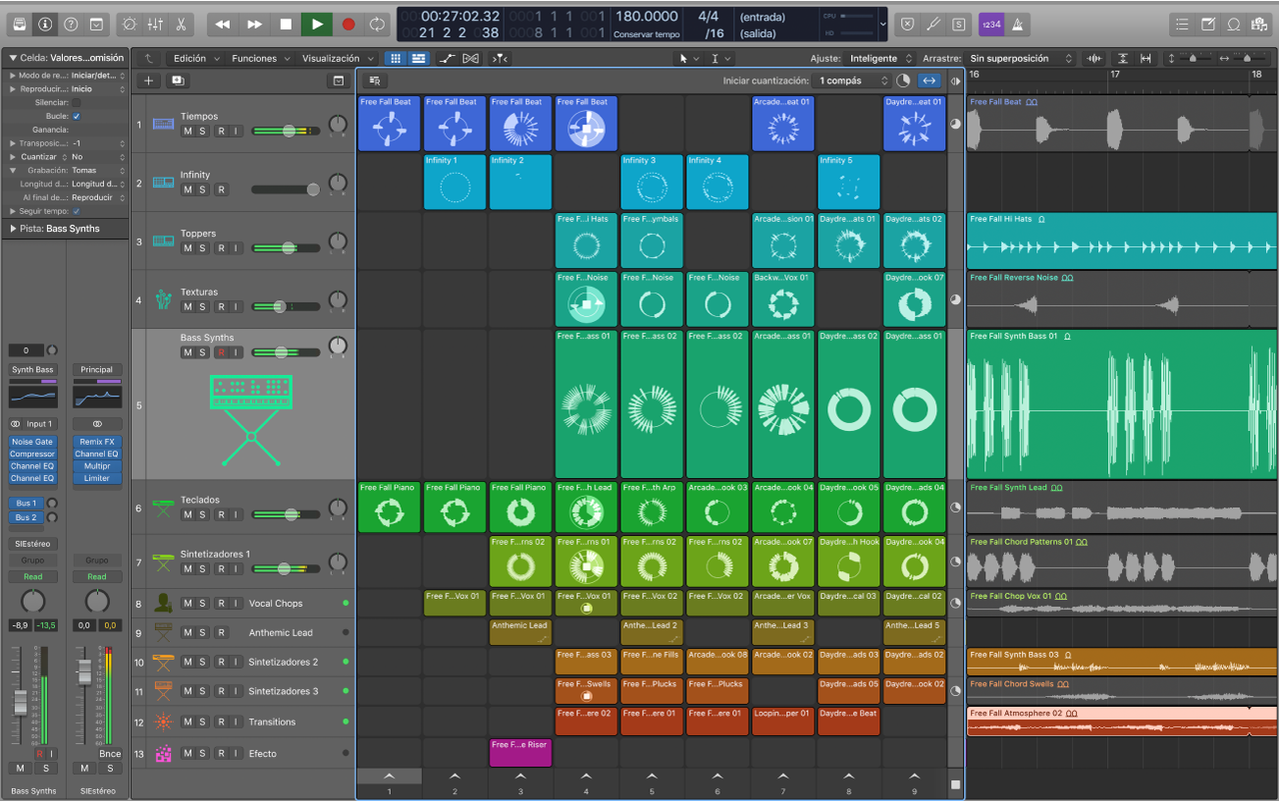Open the Scissors editors button
This screenshot has width=1279, height=802.
click(181, 24)
